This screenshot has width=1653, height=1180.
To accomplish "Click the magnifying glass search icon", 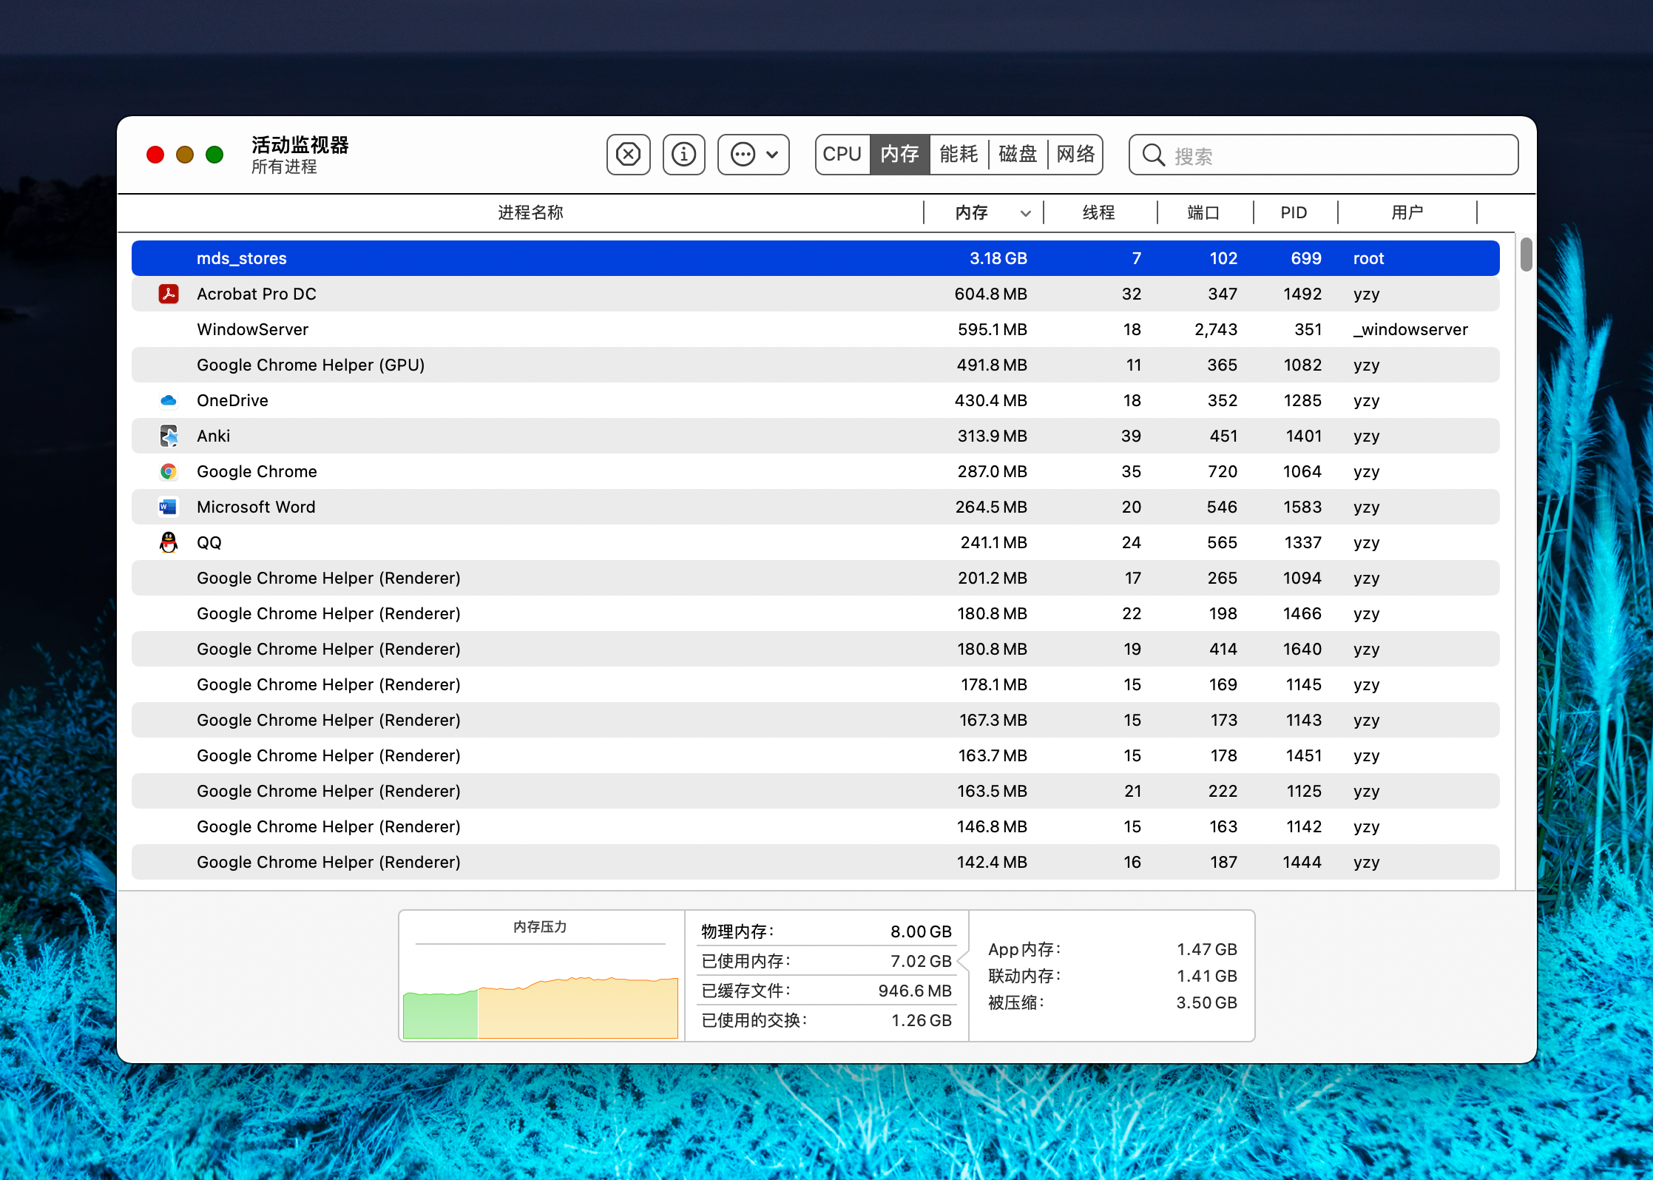I will tap(1153, 155).
